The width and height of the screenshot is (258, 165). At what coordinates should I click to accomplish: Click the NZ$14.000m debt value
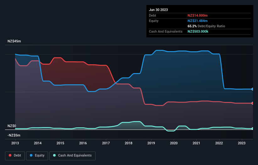(x=197, y=15)
